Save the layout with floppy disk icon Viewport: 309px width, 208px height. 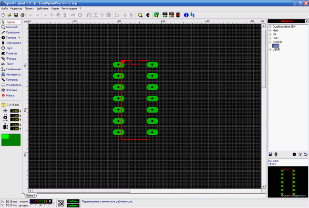(x=16, y=15)
